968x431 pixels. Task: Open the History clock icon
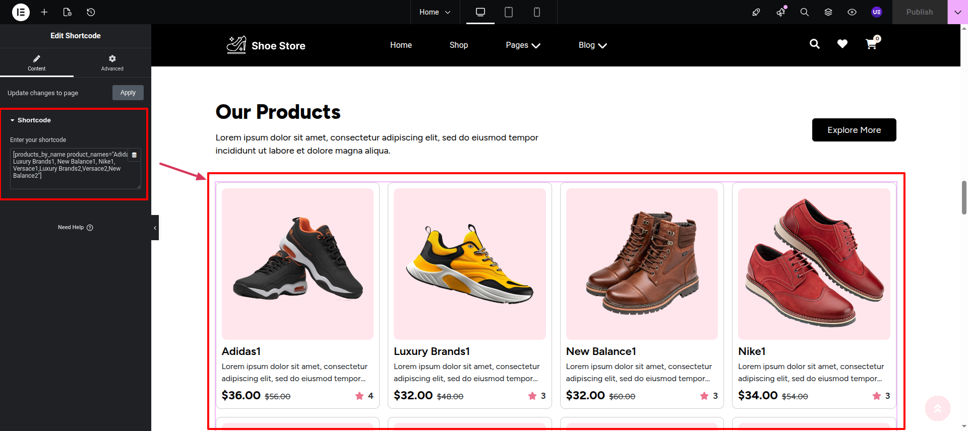[x=91, y=12]
